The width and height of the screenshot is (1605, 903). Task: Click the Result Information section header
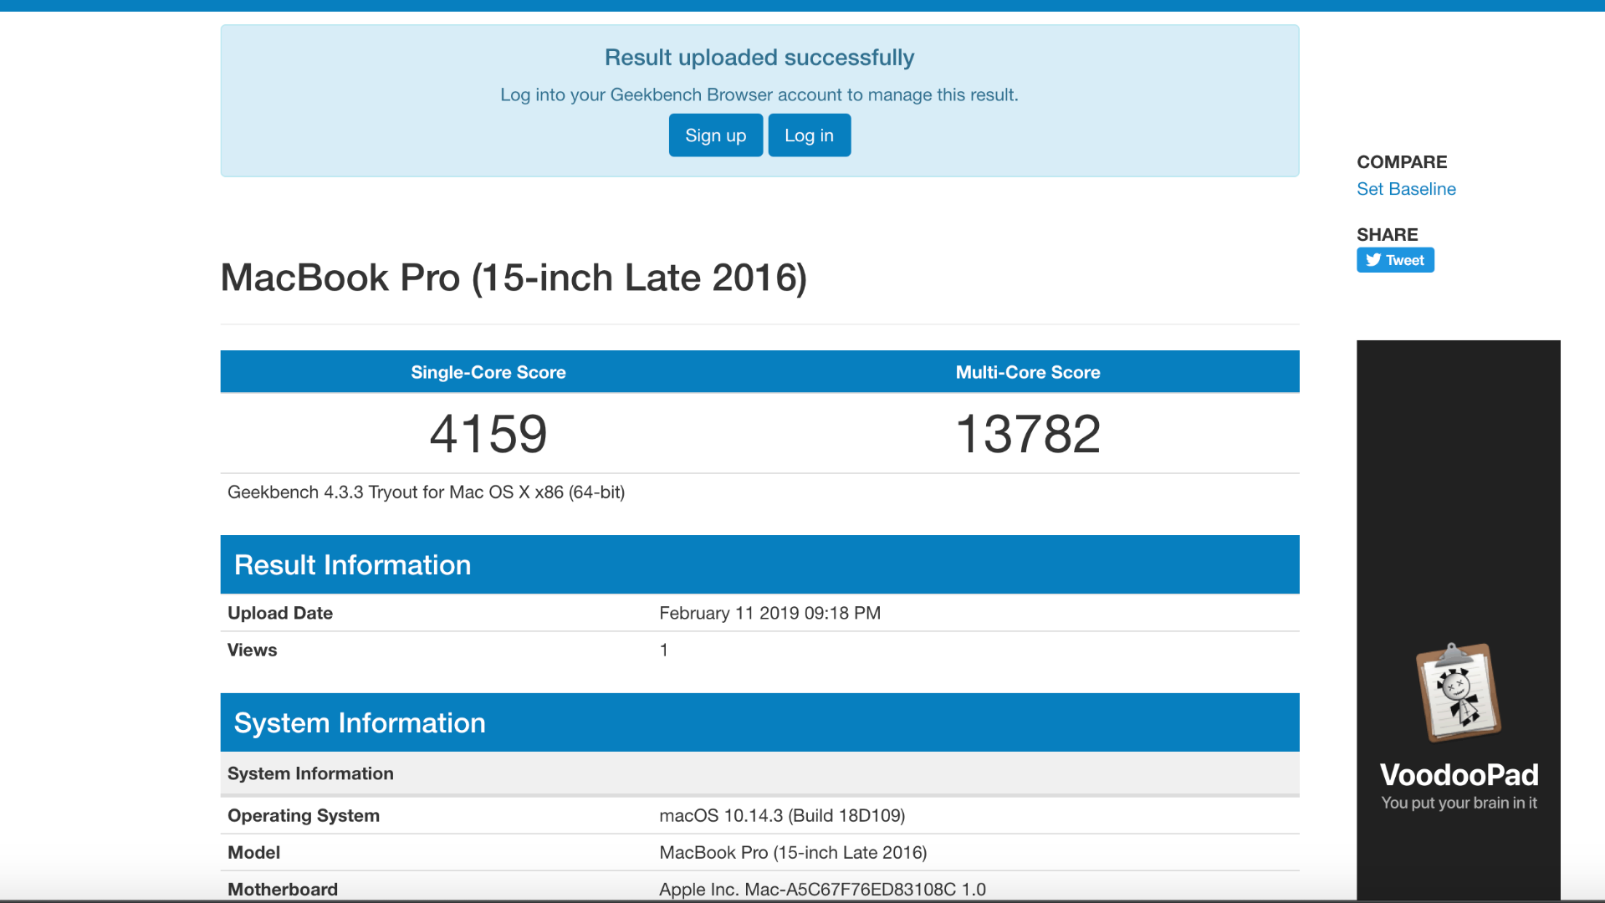click(x=759, y=564)
